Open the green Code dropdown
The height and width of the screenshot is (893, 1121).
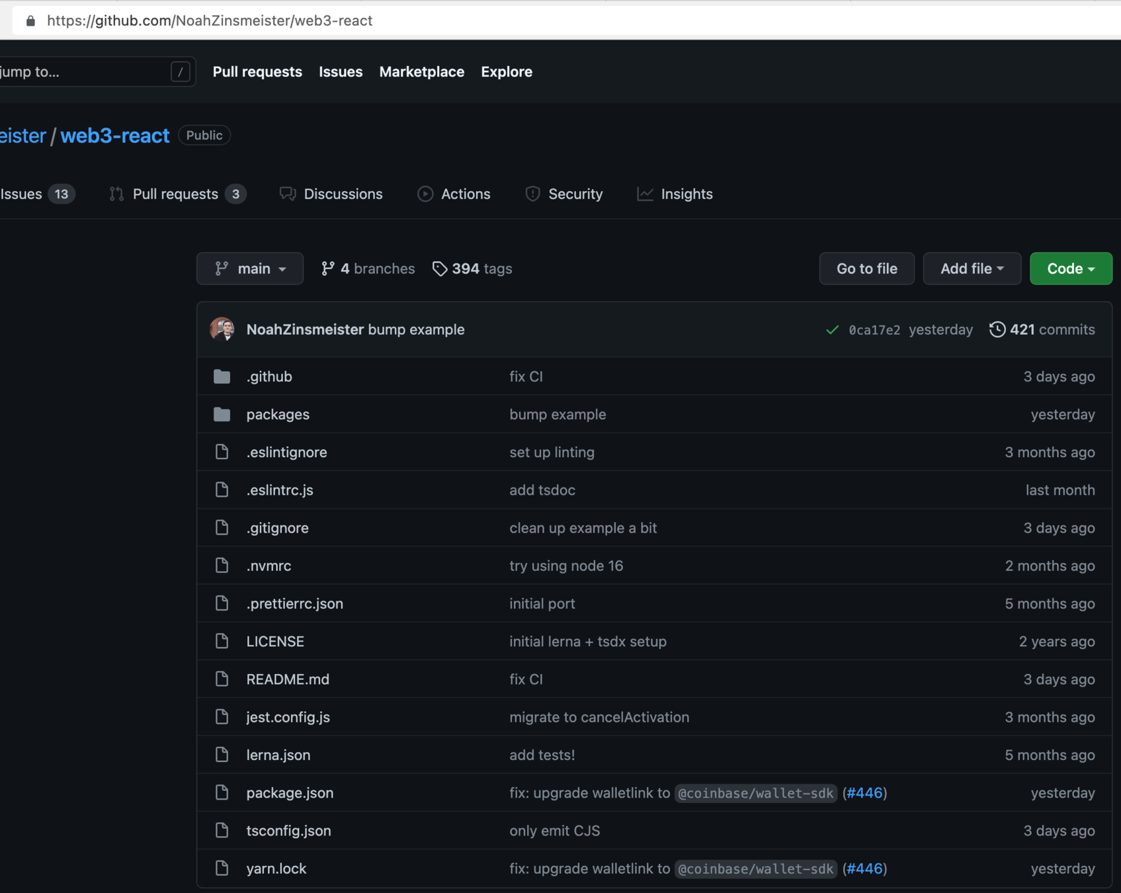tap(1071, 269)
